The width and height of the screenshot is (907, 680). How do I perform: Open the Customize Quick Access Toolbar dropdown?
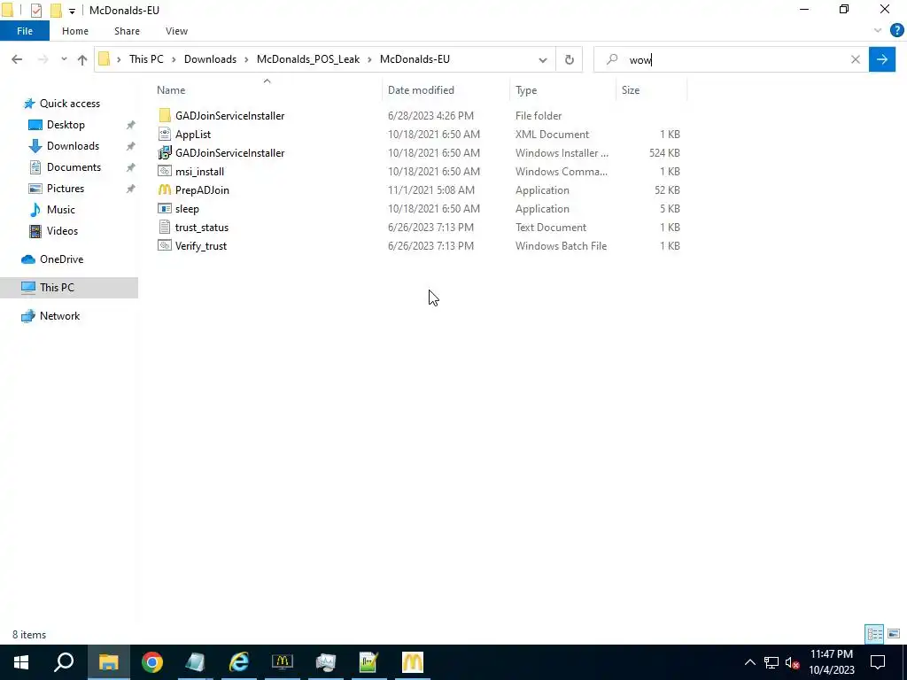pyautogui.click(x=72, y=11)
